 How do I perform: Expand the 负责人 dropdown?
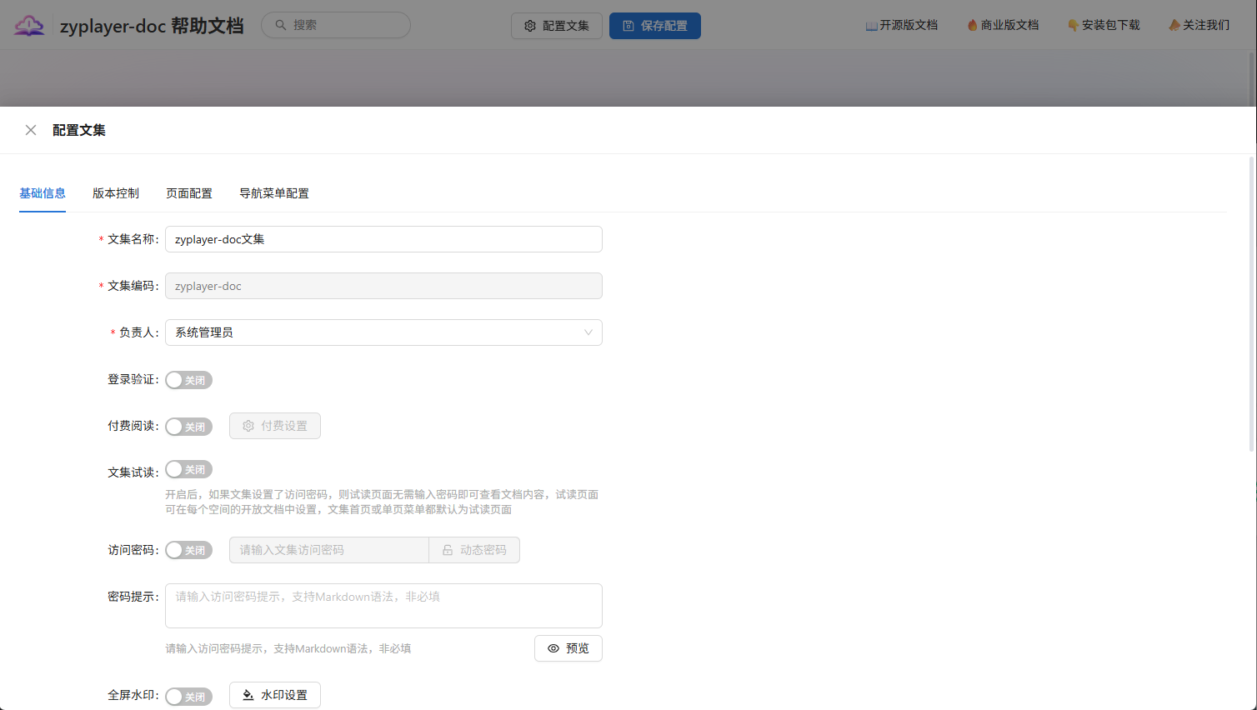383,332
